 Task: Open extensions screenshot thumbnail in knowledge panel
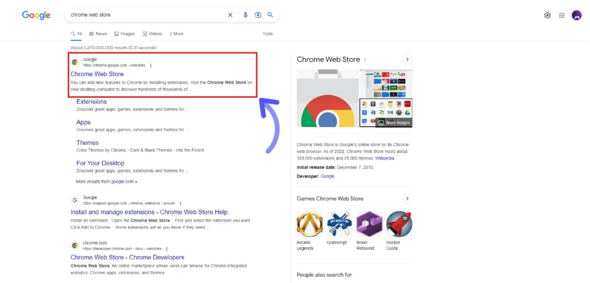coord(386,83)
